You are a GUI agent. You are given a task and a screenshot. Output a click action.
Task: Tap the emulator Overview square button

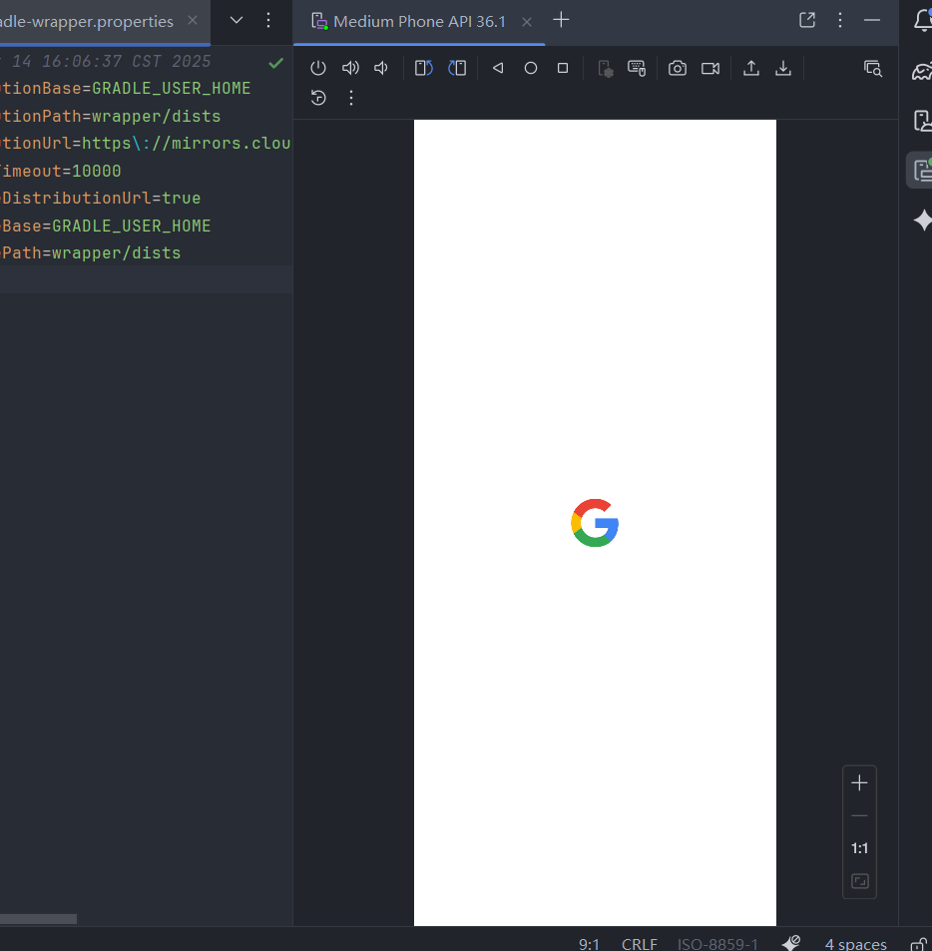pos(563,68)
